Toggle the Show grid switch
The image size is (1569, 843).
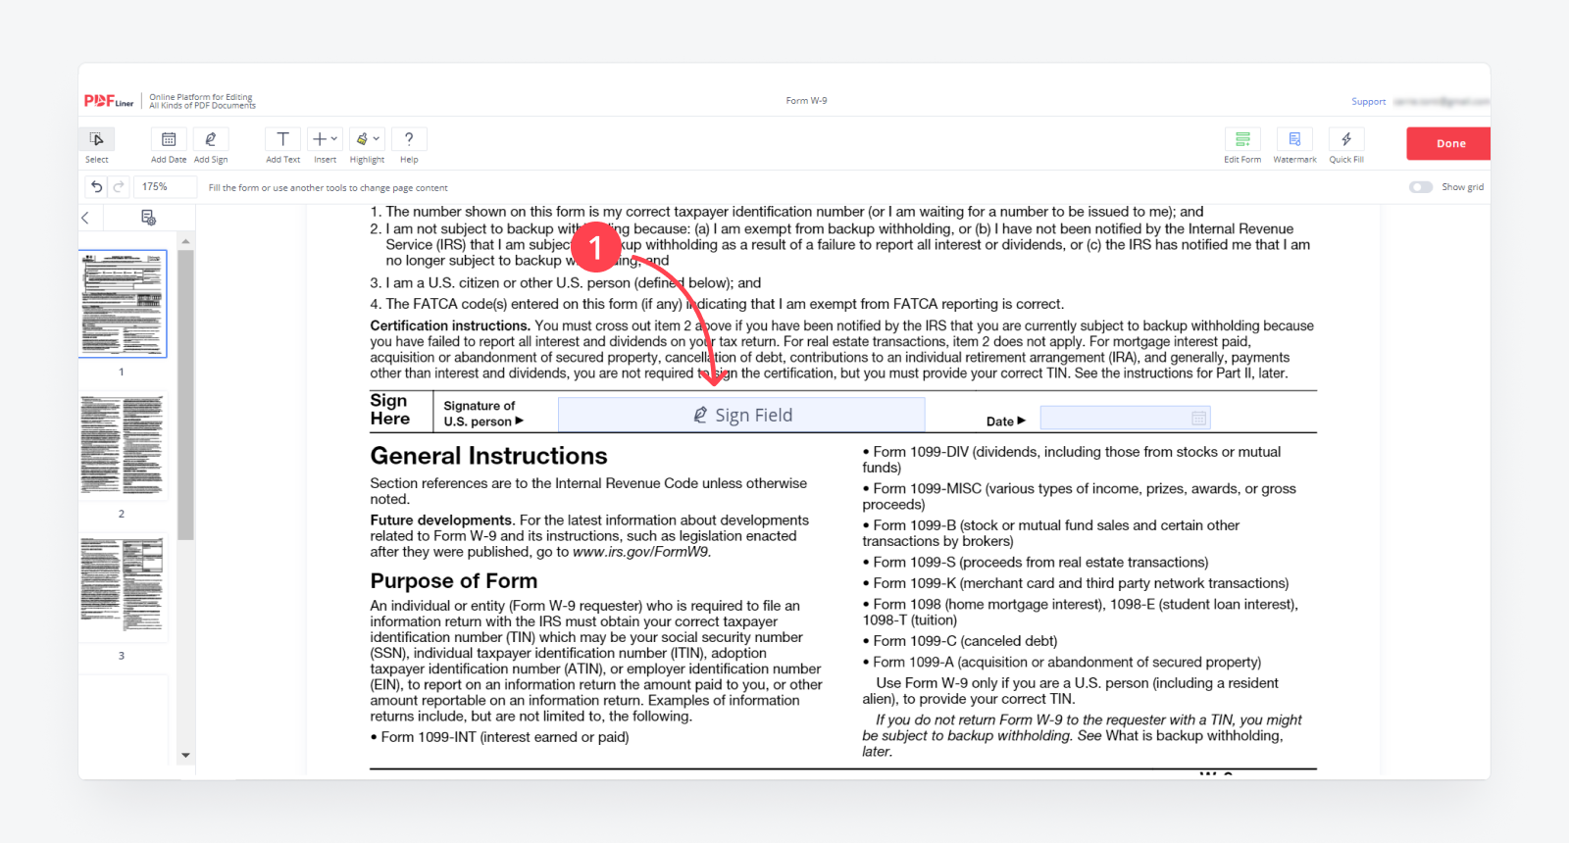tap(1421, 187)
